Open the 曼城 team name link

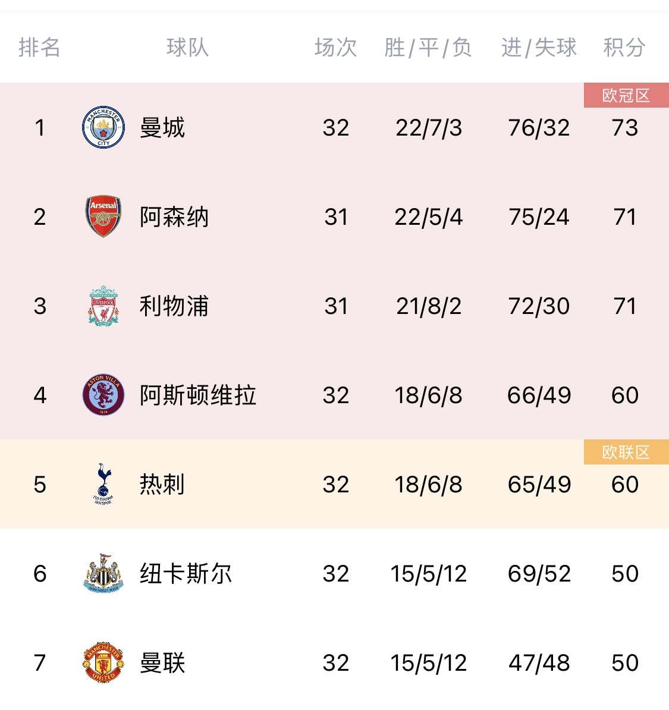point(162,128)
